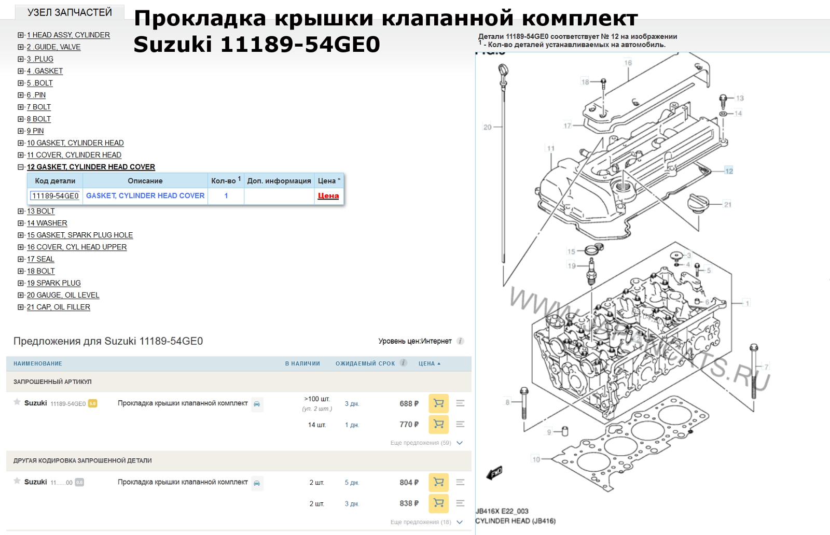
Task: Click the car applicability icon in 11......00 row
Action: coord(257,483)
